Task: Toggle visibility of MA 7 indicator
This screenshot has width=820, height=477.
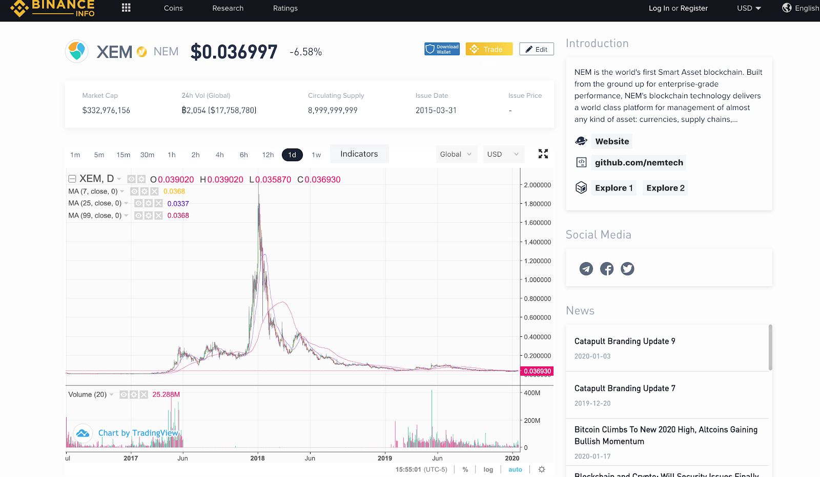Action: 134,191
